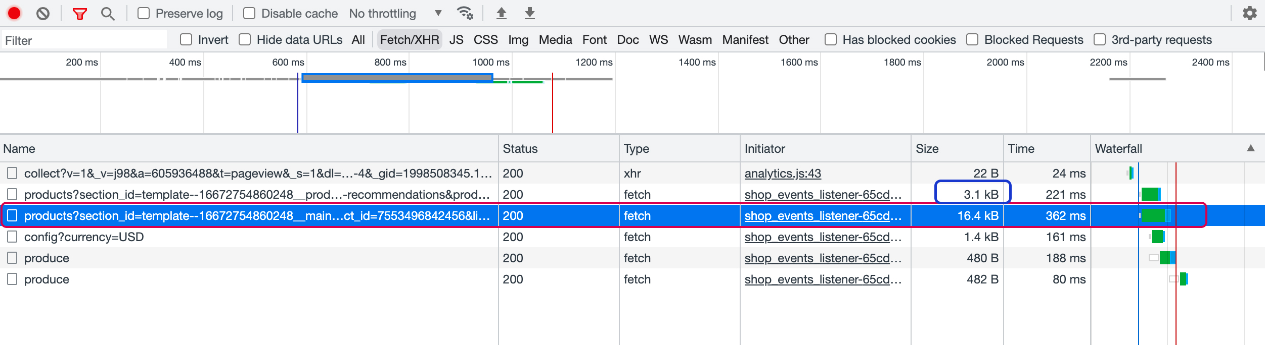Toggle Waterfall column sort arrow

[x=1251, y=148]
